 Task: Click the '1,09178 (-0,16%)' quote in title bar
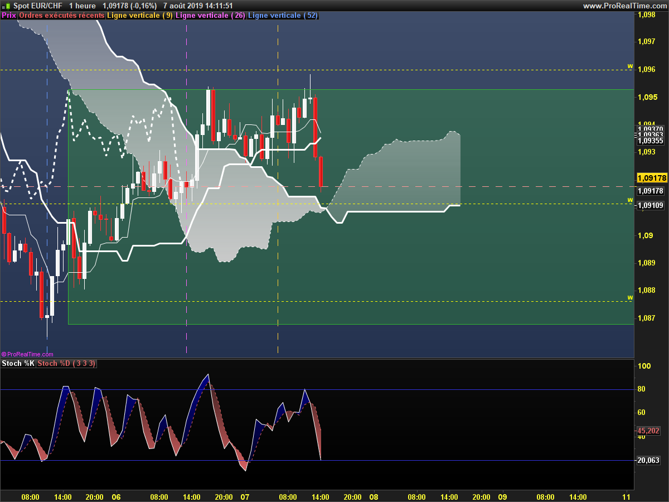click(x=129, y=6)
